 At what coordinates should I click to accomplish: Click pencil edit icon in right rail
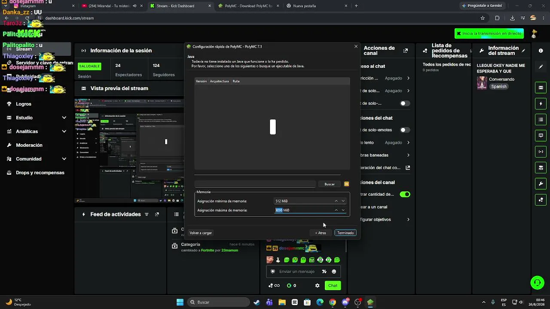pos(541,67)
